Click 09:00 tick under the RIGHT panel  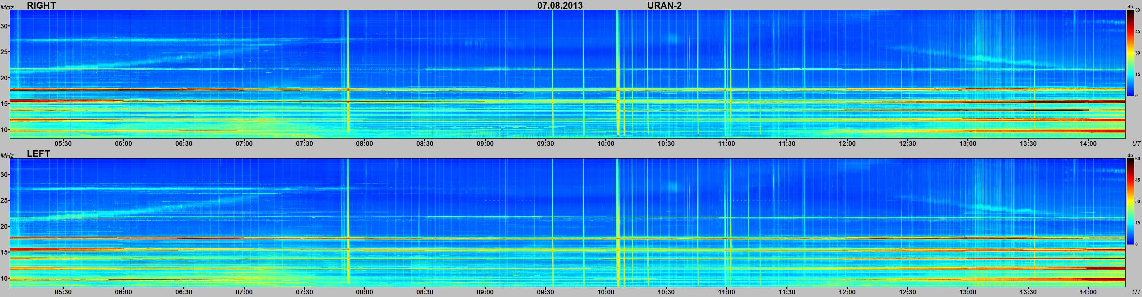(485, 143)
